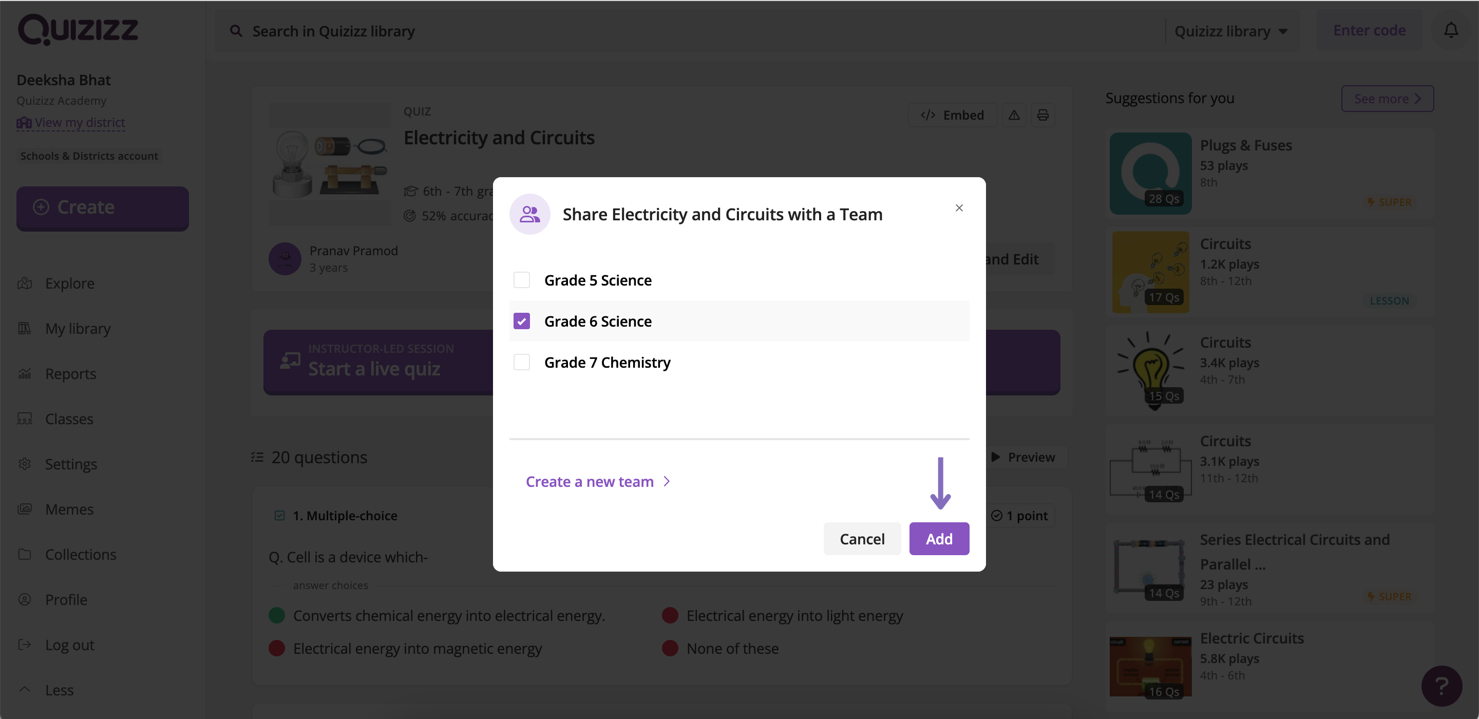Click the Multiple-choice checkbox icon
1479x719 pixels.
(279, 516)
